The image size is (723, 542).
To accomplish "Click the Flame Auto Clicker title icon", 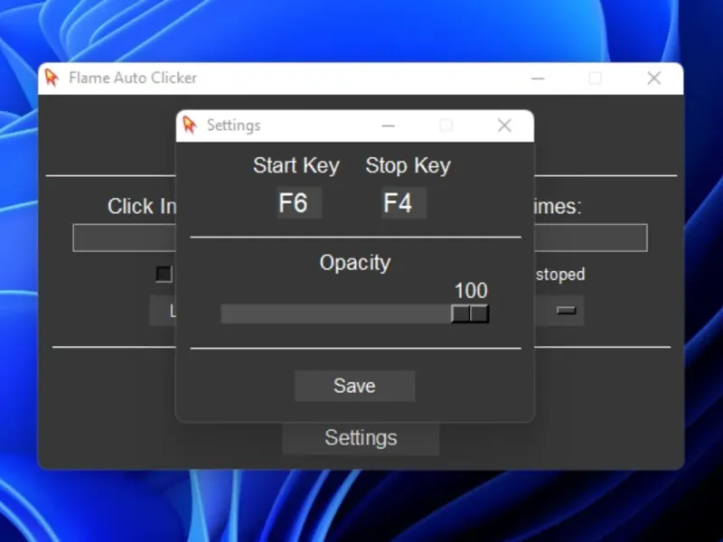I will click(x=52, y=78).
